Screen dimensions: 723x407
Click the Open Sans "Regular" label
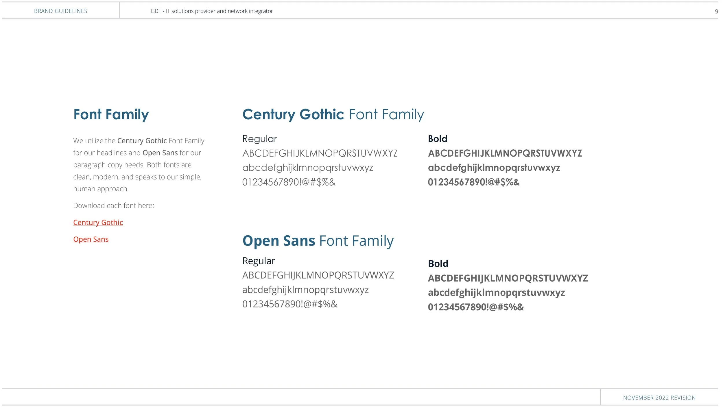point(259,261)
